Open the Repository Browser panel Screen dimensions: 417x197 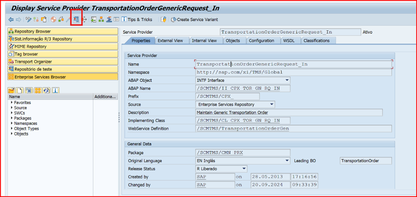63,32
